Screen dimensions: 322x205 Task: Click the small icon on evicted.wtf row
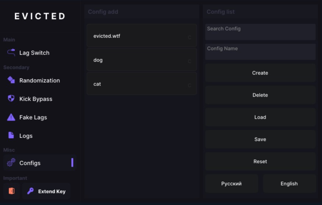click(x=190, y=37)
